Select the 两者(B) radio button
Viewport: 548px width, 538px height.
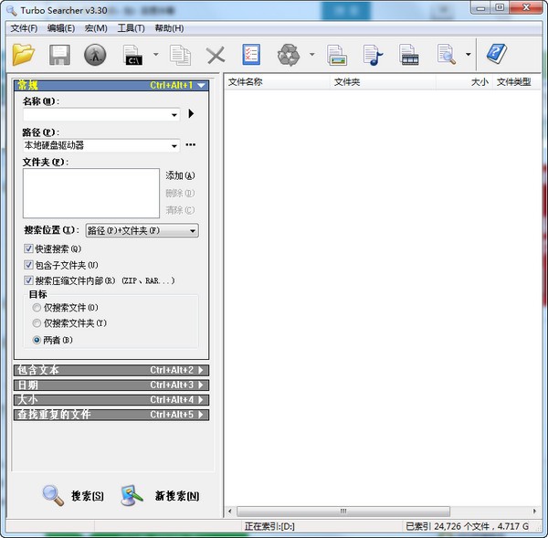[37, 340]
